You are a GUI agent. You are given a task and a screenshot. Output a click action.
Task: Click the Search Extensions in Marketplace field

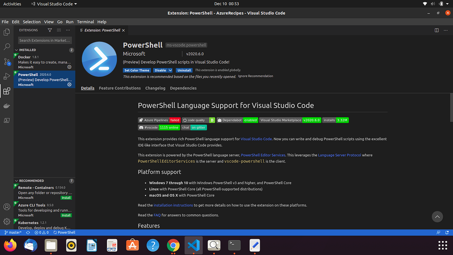click(x=45, y=40)
